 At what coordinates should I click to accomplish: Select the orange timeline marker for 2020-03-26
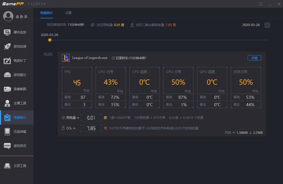[50, 40]
